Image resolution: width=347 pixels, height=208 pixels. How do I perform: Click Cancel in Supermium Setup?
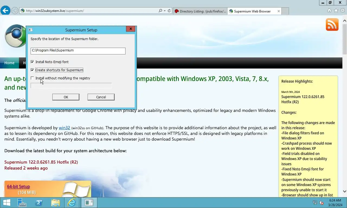click(x=101, y=97)
